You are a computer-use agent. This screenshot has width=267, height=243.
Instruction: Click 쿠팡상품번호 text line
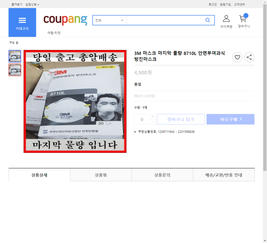tap(166, 132)
